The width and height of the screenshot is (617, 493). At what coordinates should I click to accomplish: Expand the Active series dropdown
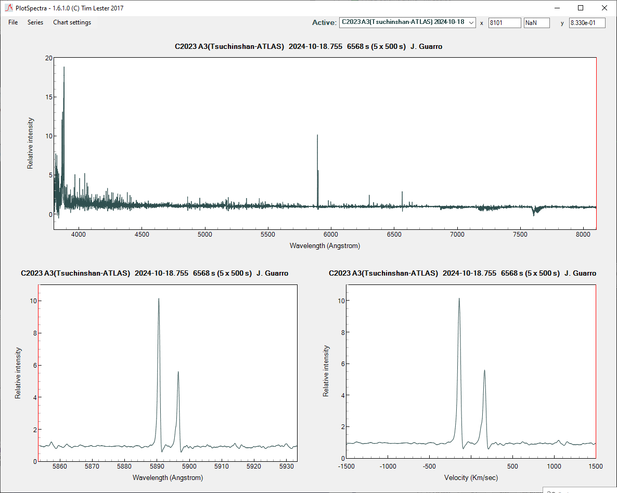click(470, 23)
